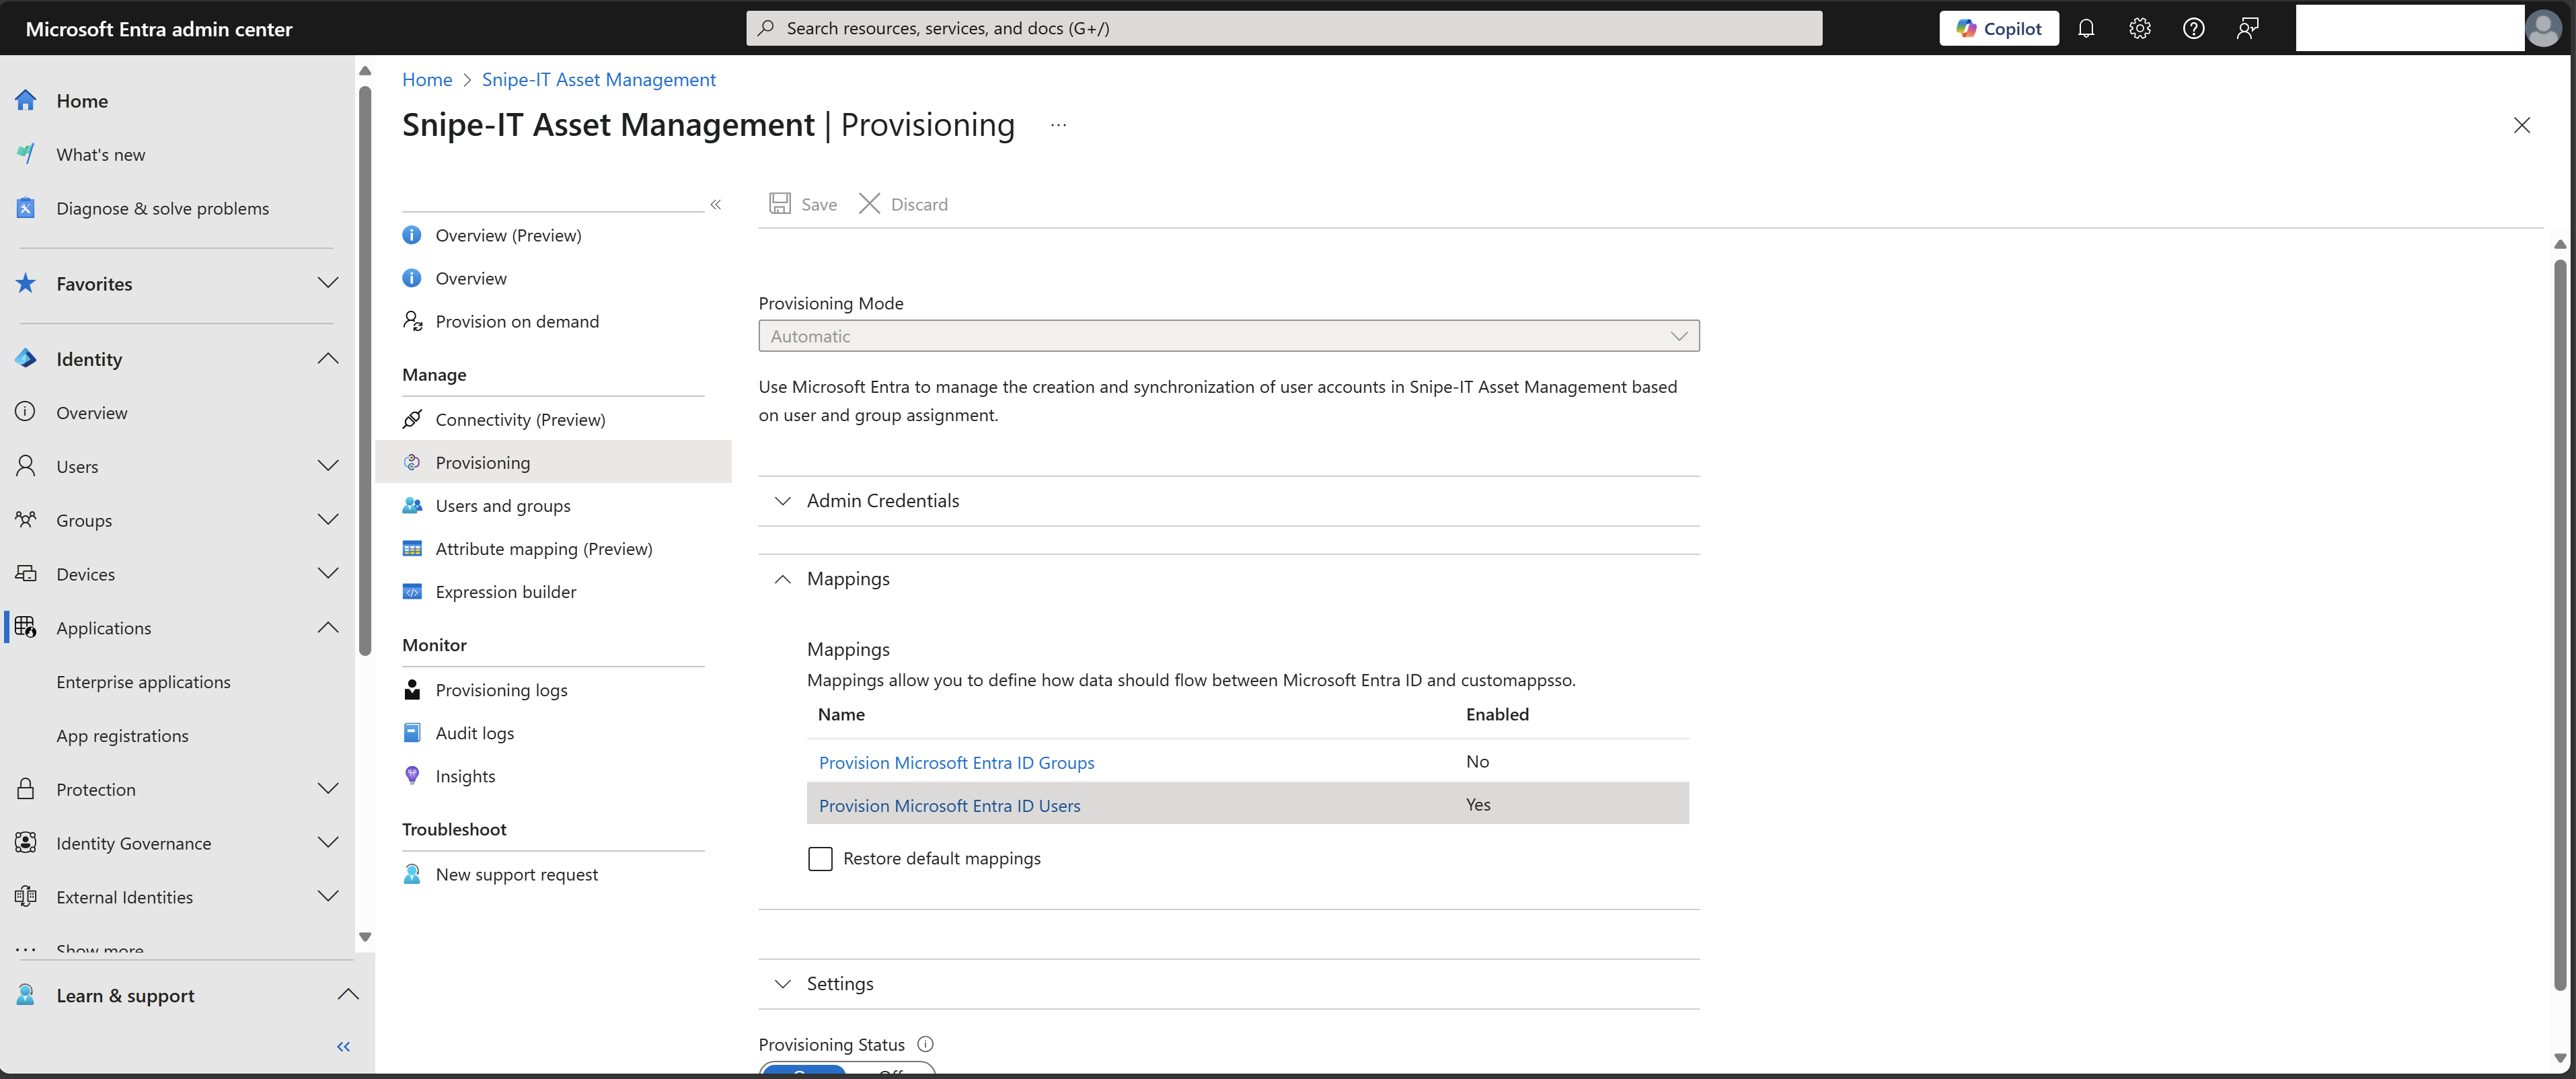Open Diagnose & solve problems
Image resolution: width=2576 pixels, height=1079 pixels.
[x=162, y=208]
